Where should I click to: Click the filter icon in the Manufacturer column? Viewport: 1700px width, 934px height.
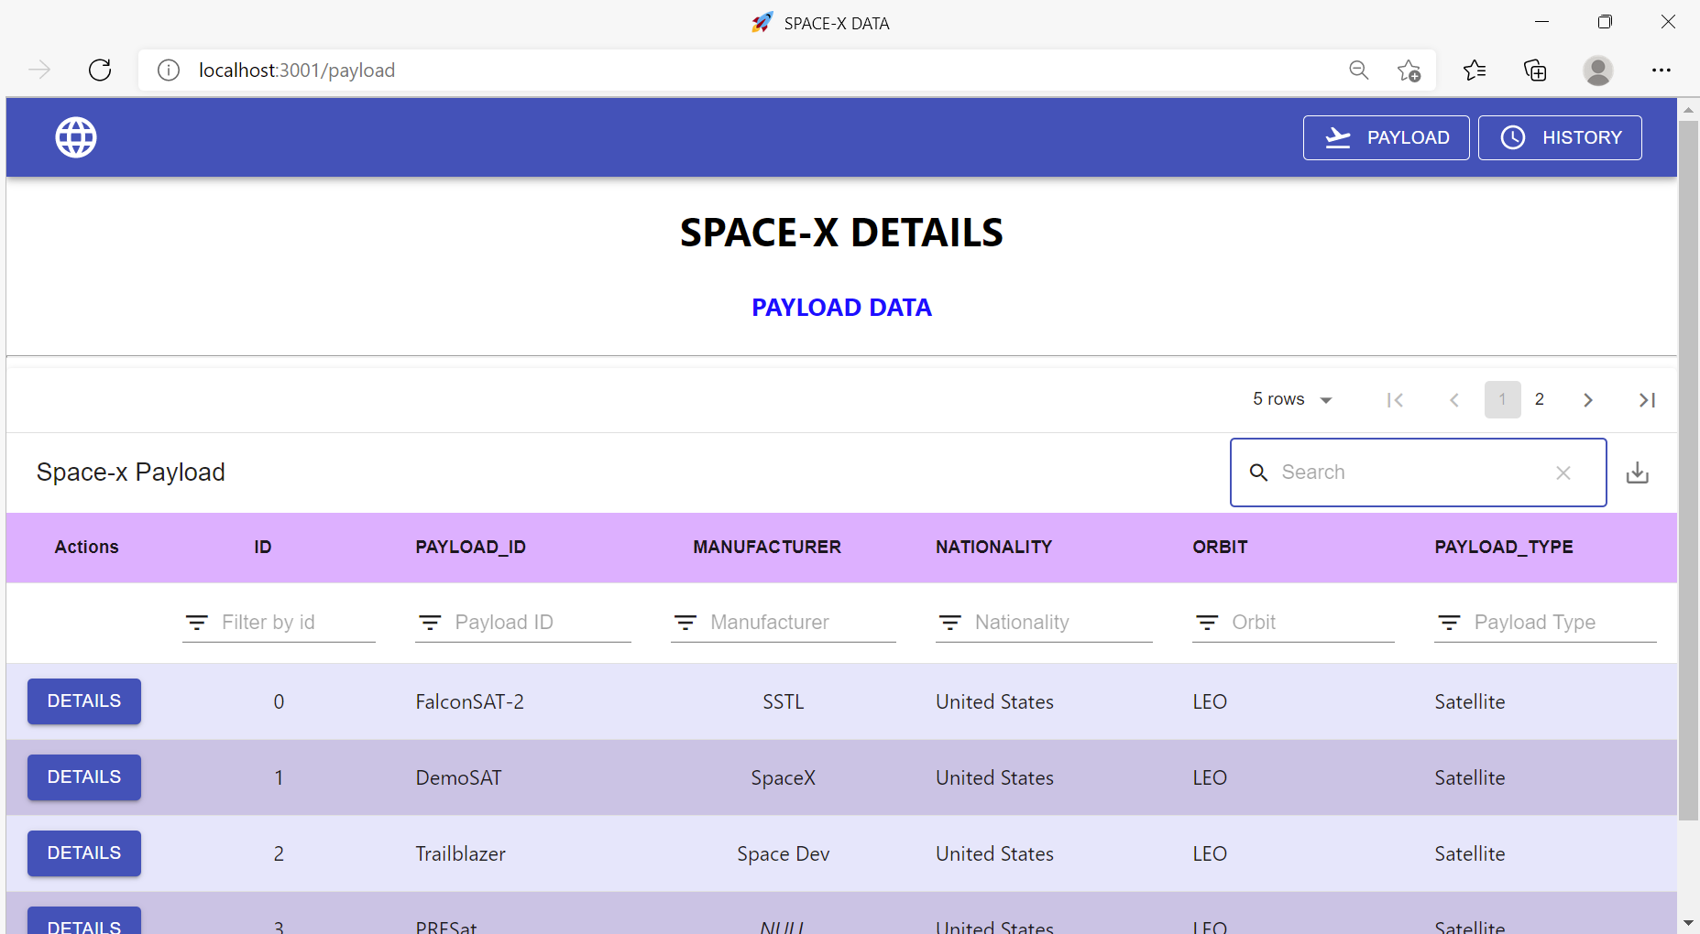[686, 623]
